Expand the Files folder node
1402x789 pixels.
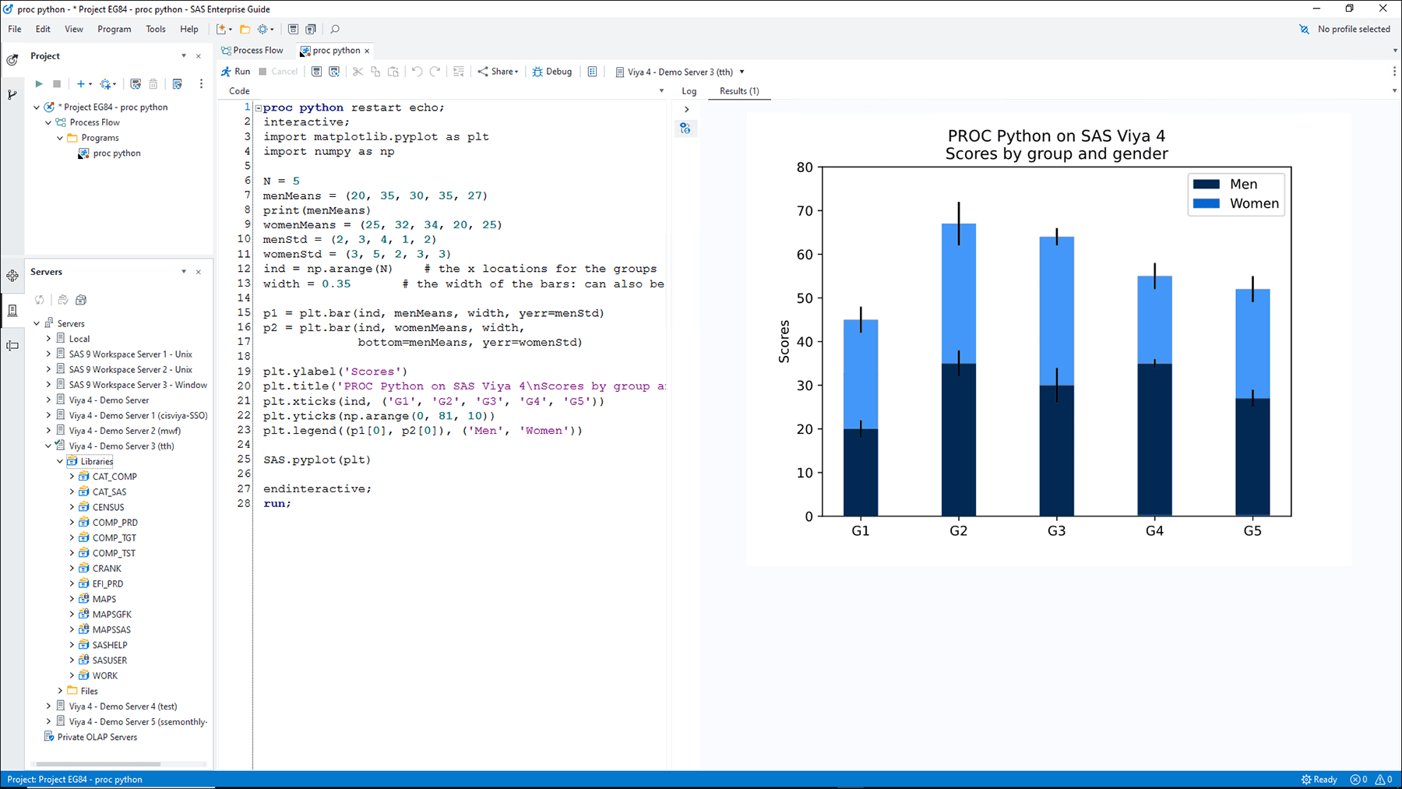pyautogui.click(x=60, y=691)
